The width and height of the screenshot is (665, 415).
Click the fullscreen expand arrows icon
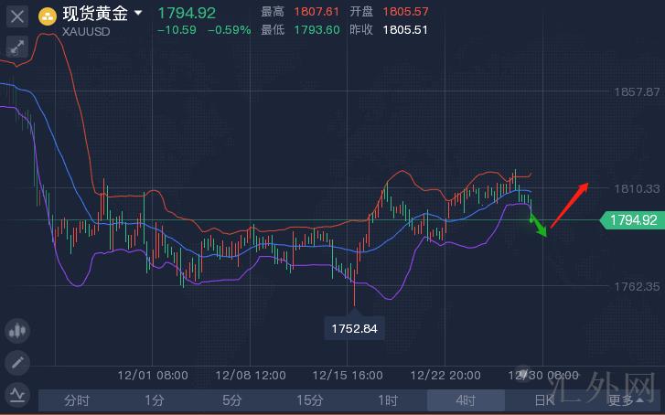tap(17, 48)
